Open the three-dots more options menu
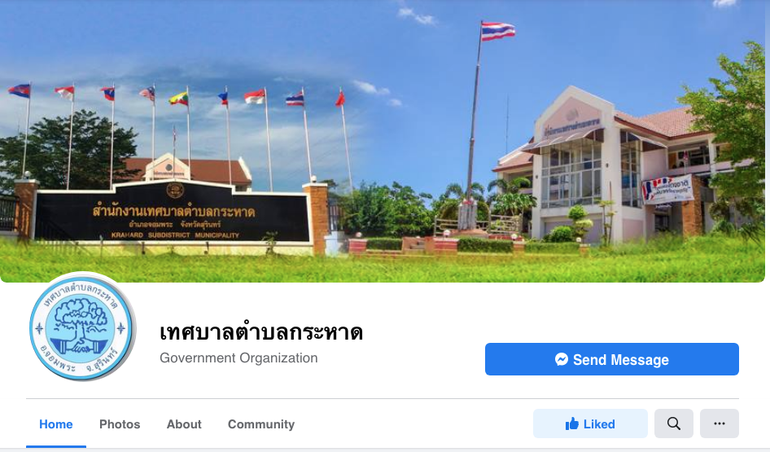The image size is (770, 452). tap(720, 423)
